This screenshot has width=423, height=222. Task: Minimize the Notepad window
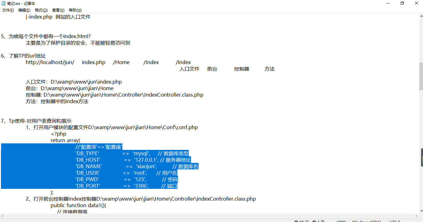point(388,3)
